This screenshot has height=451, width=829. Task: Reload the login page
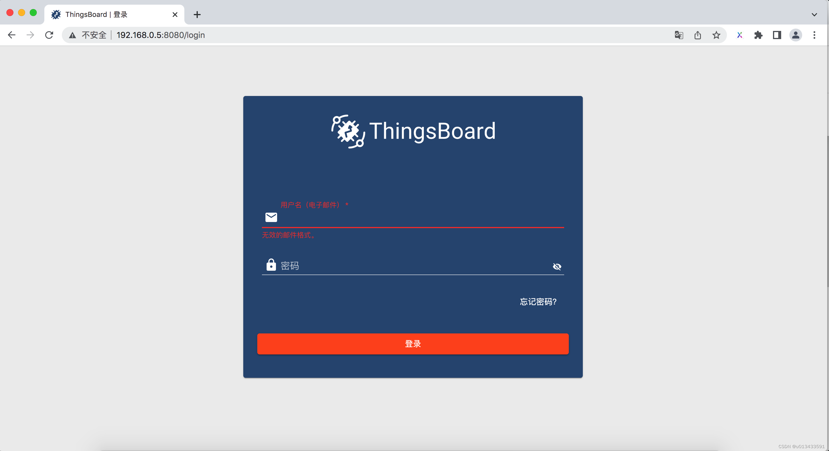point(49,35)
